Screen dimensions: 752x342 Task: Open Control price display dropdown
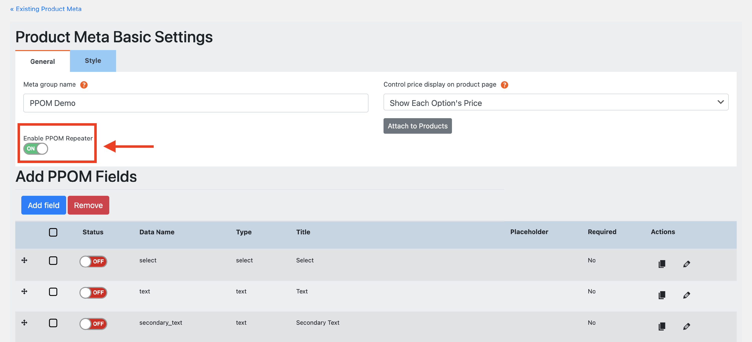point(555,103)
